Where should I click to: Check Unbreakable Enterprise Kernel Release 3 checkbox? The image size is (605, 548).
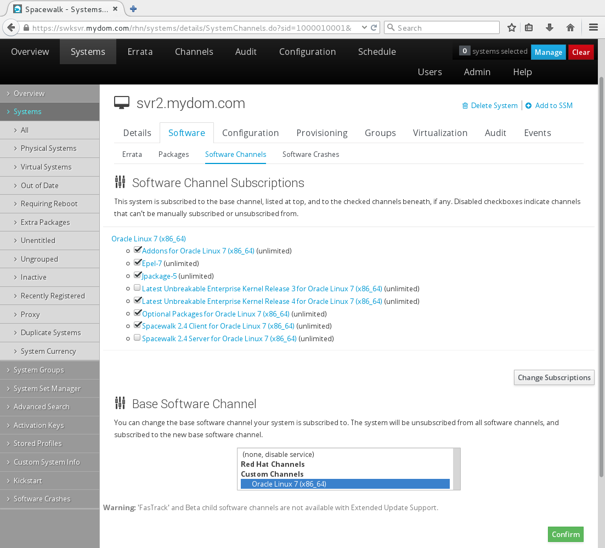137,287
